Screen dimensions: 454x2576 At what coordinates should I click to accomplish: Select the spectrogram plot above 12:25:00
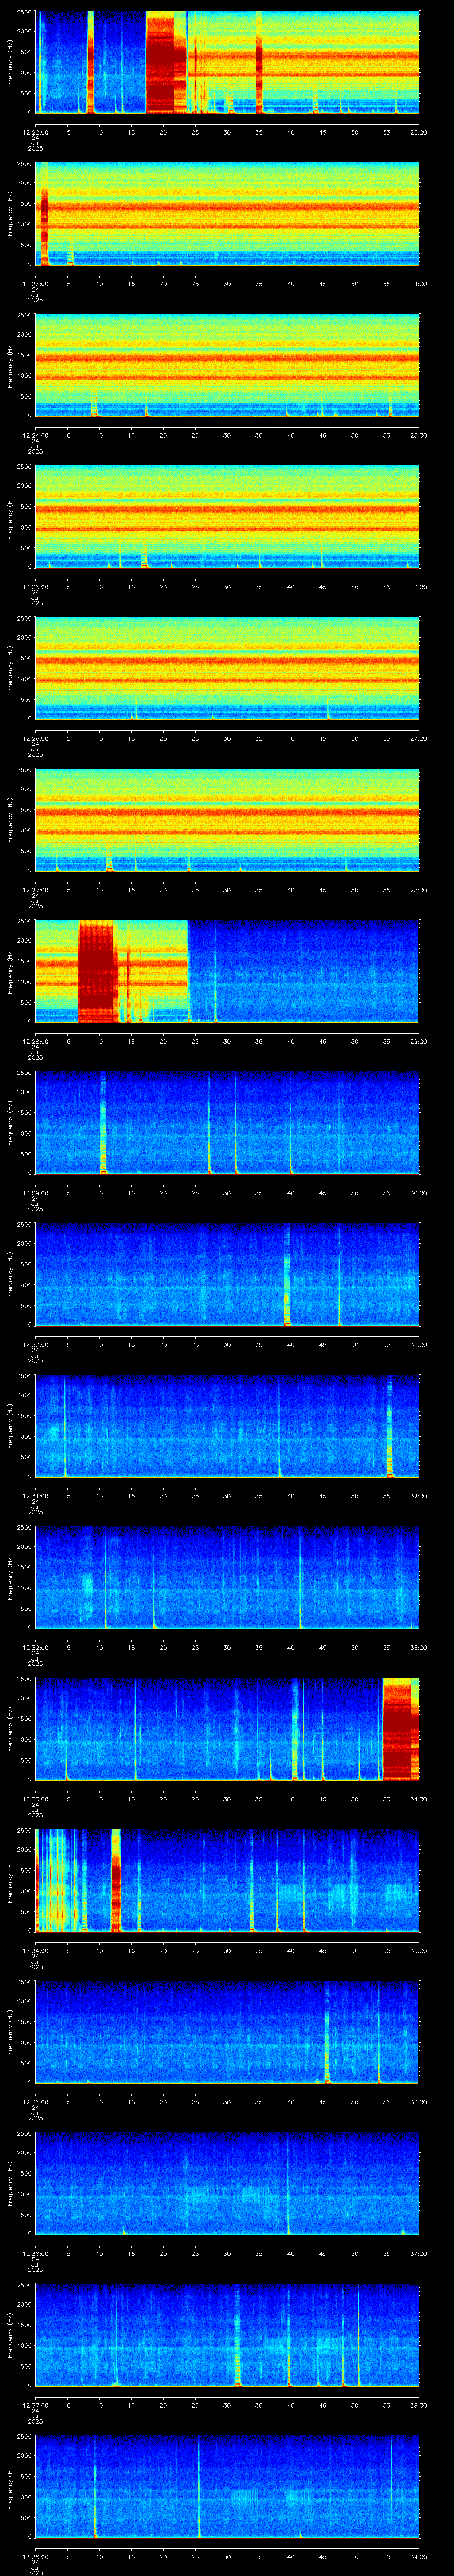227,517
